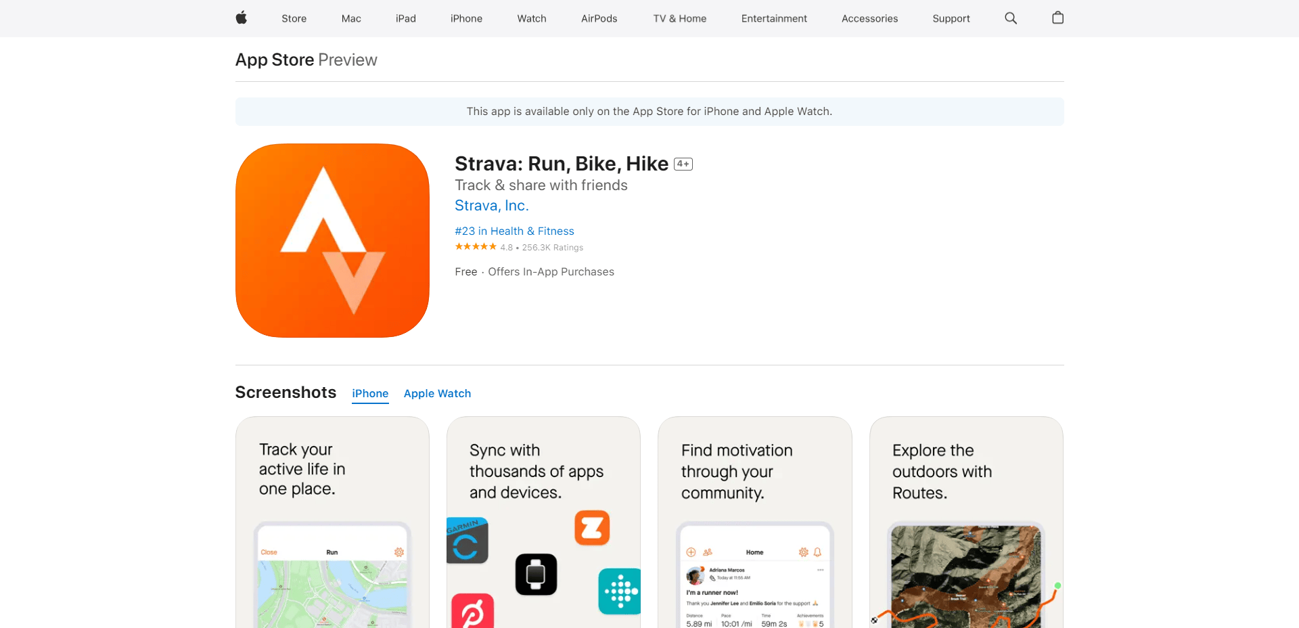The width and height of the screenshot is (1299, 628).
Task: Open the Find motivation screenshot
Action: point(755,522)
